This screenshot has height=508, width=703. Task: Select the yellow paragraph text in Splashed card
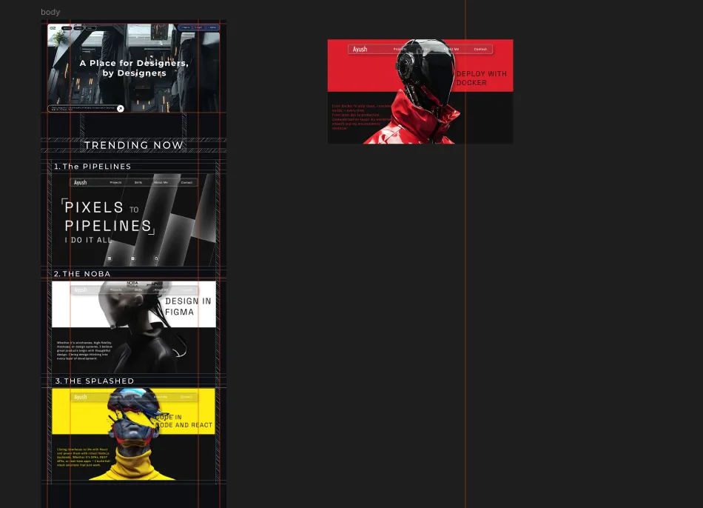(84, 457)
